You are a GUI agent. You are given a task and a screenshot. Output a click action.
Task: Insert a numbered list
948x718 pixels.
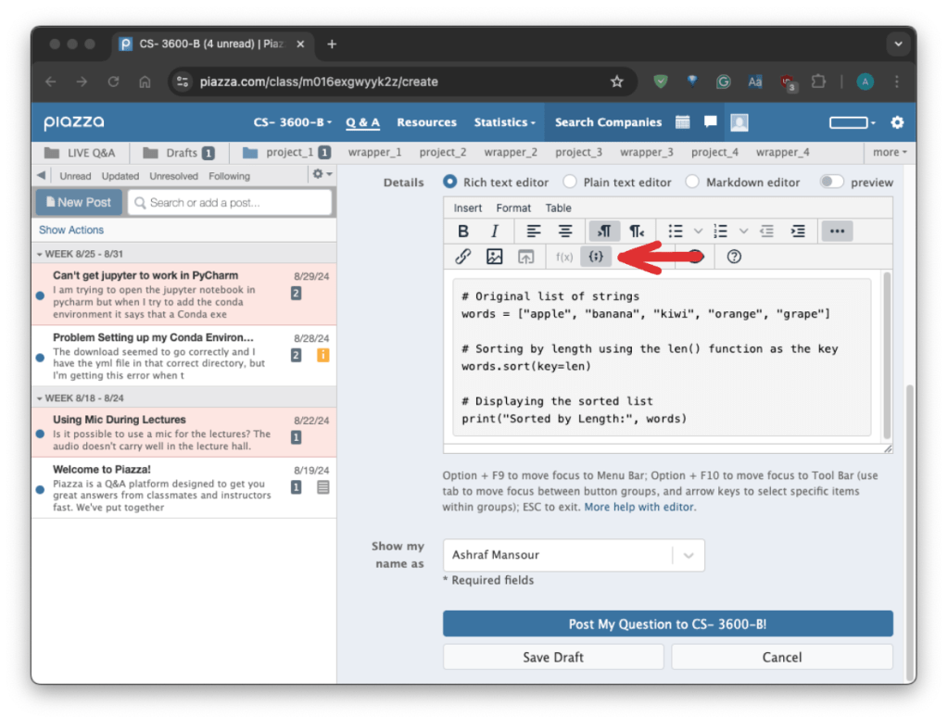(720, 231)
